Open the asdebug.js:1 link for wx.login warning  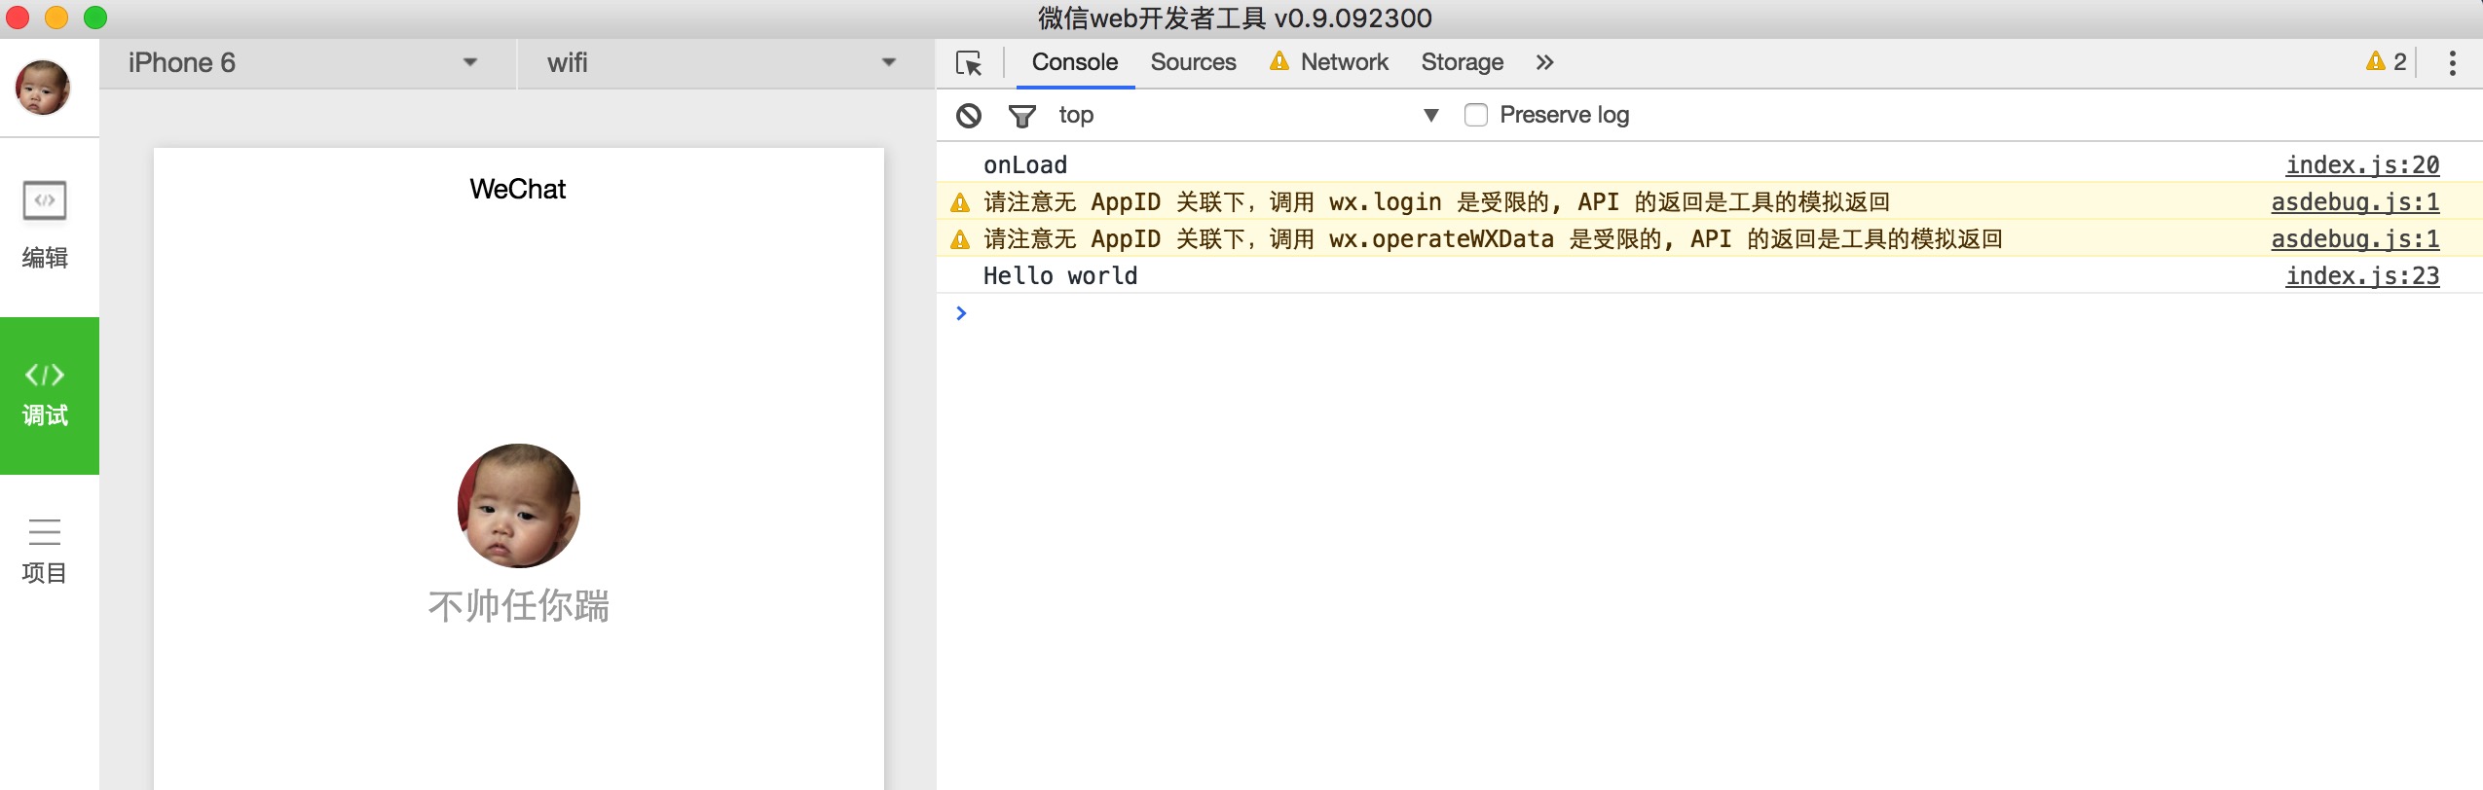pyautogui.click(x=2354, y=202)
